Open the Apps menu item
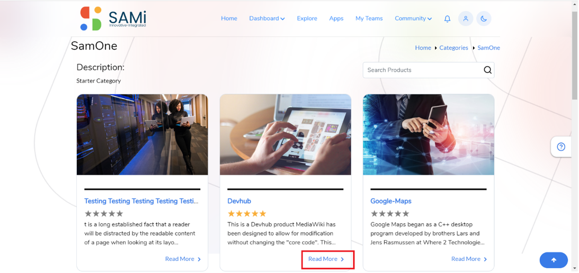 point(336,19)
